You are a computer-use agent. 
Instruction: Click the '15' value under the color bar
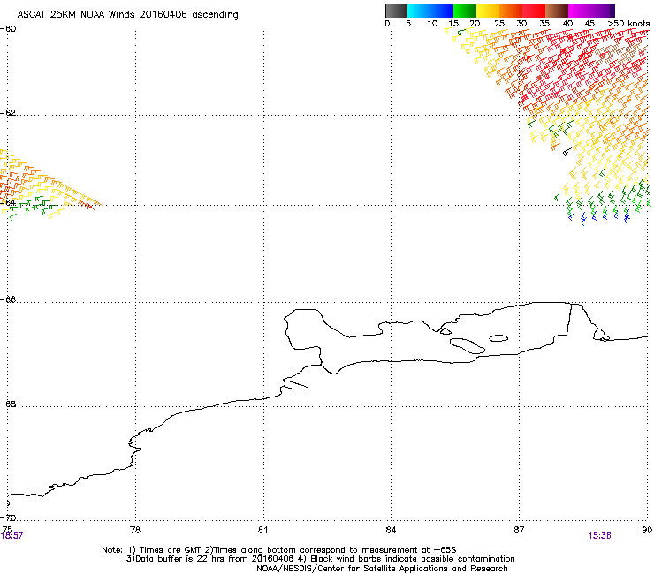point(453,24)
